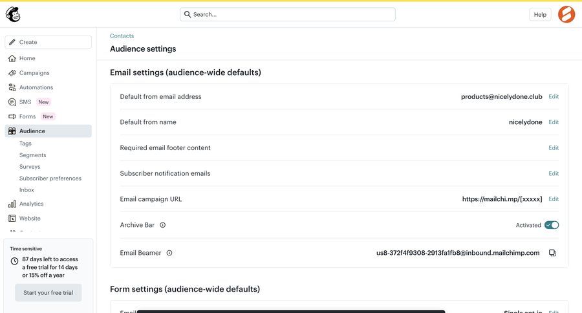Click the Activated status label

528,225
